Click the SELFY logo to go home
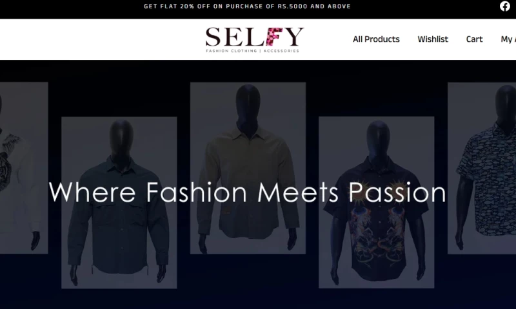 pyautogui.click(x=254, y=40)
